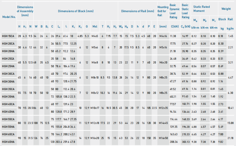Screen dimensions: 236x146
Task: Click the HGH 20HA model cell
Action: [x=8, y=51]
